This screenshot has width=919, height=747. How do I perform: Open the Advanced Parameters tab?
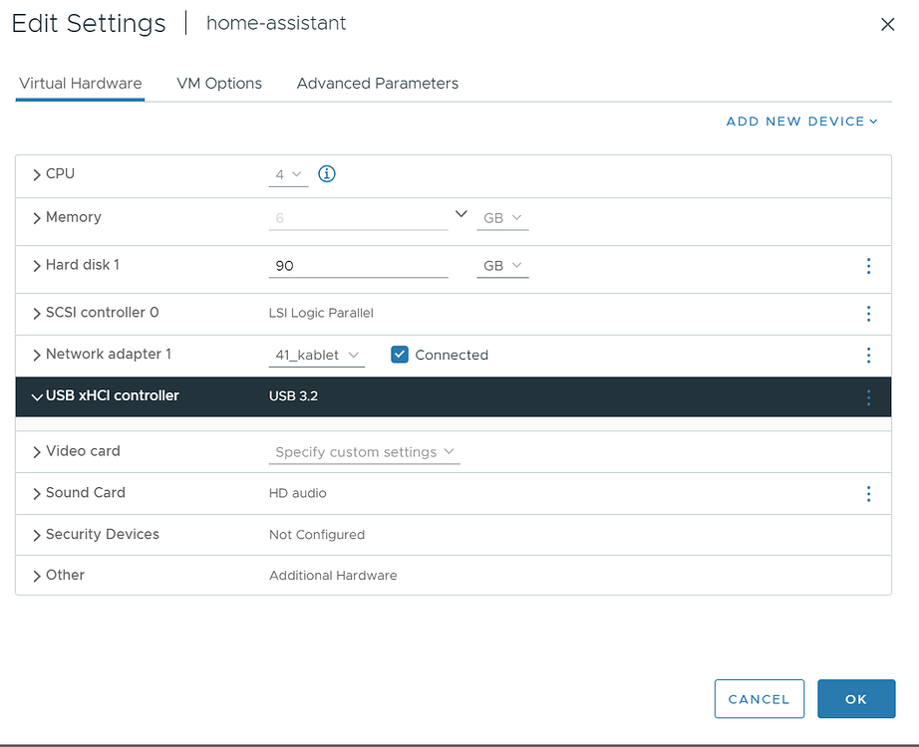[x=377, y=84]
